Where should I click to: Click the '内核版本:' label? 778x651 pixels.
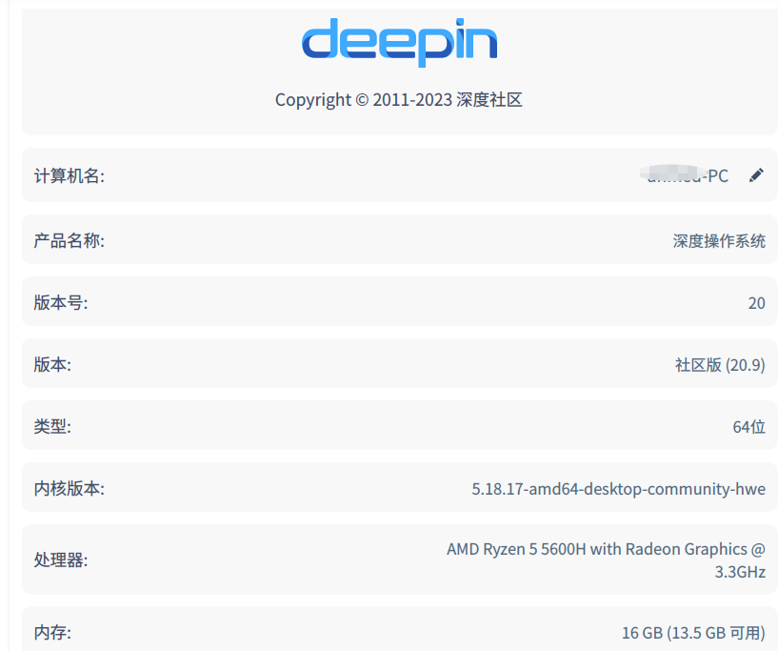click(69, 489)
